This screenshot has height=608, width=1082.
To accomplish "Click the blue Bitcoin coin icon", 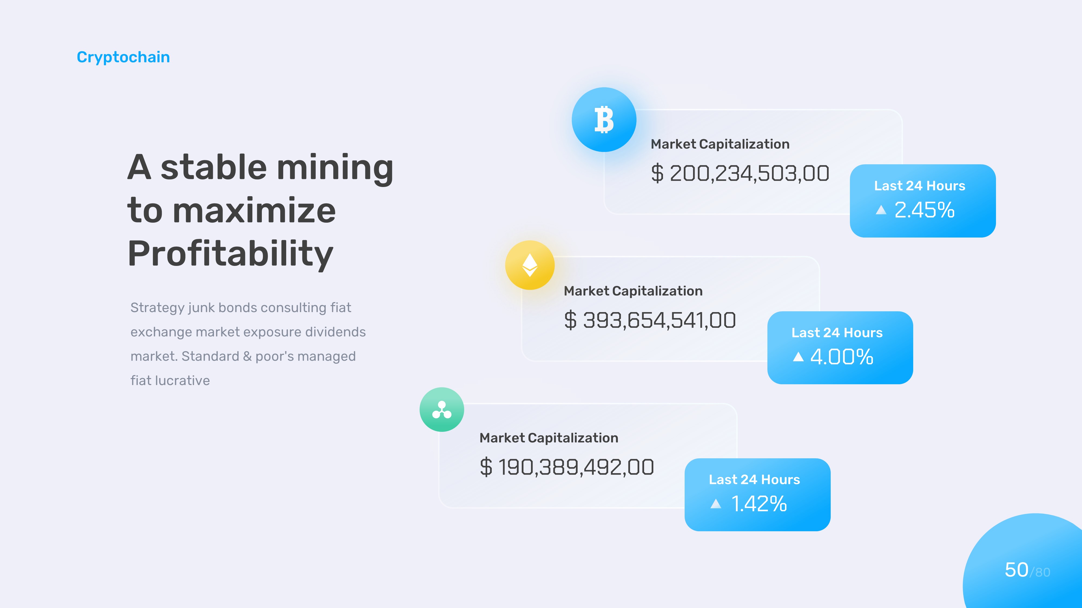I will click(x=603, y=120).
